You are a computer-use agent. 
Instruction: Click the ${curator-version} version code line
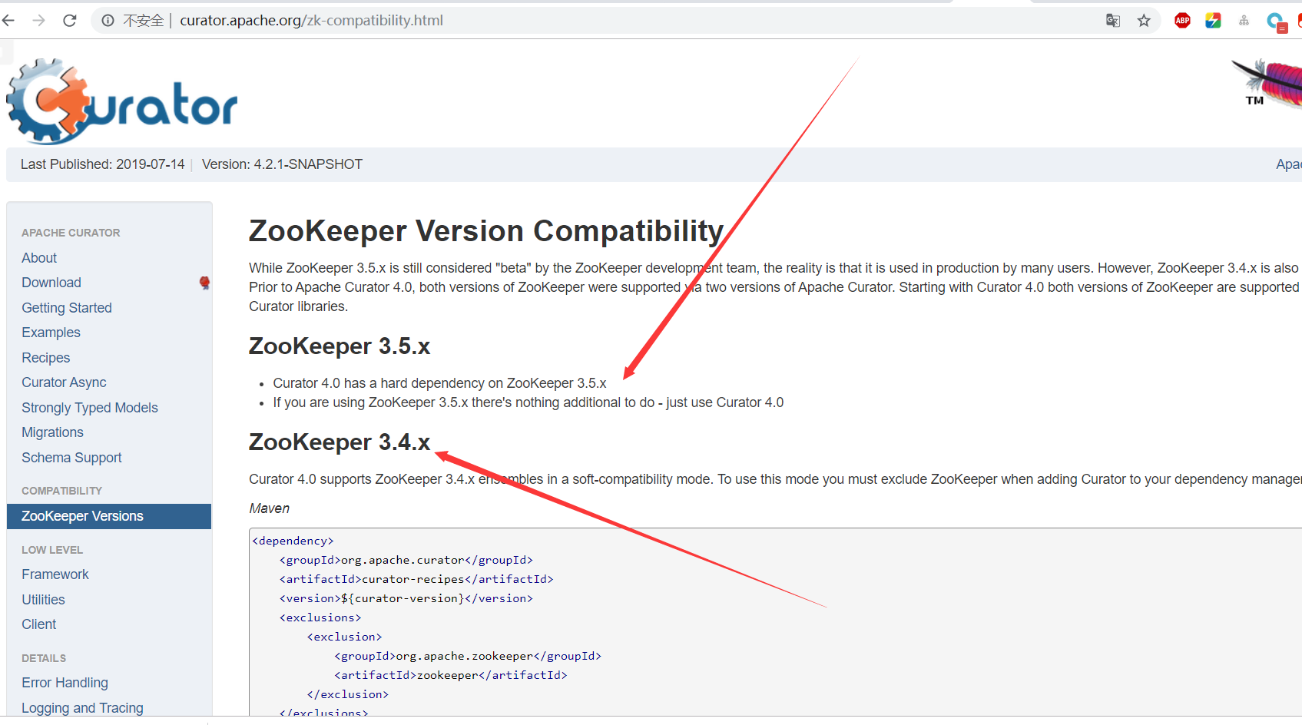click(x=406, y=598)
